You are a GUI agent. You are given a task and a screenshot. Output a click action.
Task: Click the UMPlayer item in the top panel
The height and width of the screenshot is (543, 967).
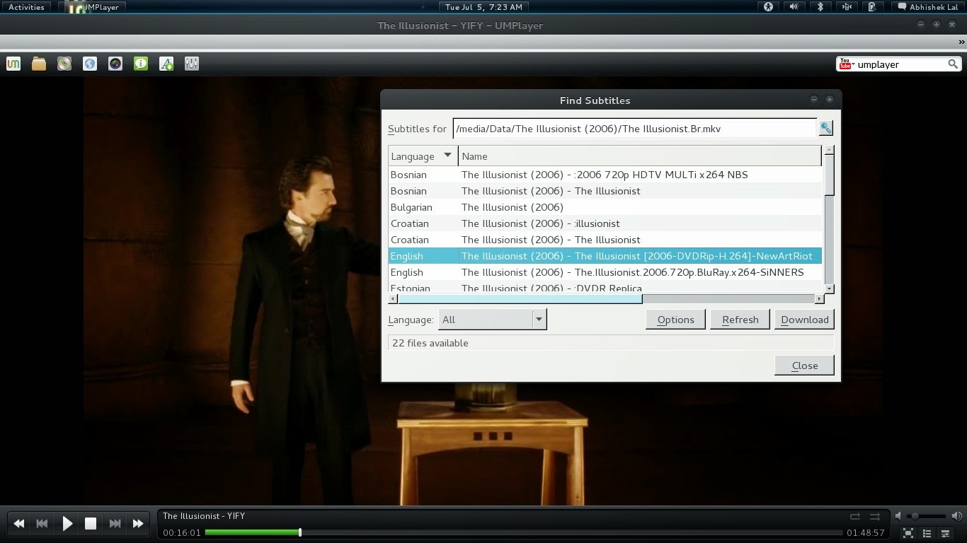[92, 7]
